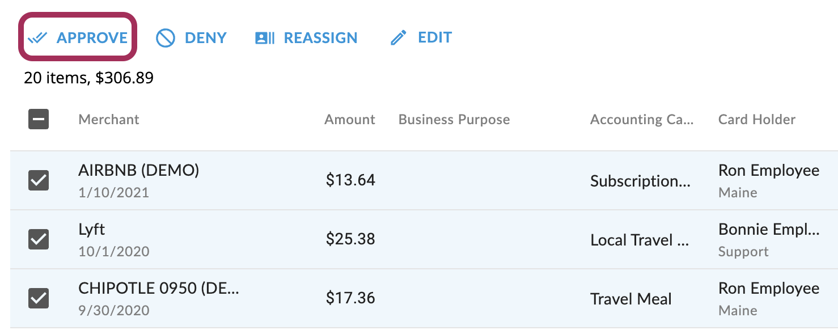Image resolution: width=838 pixels, height=330 pixels.
Task: Uncheck the AIRBNB (DEMO) expense row
Action: pyautogui.click(x=38, y=180)
